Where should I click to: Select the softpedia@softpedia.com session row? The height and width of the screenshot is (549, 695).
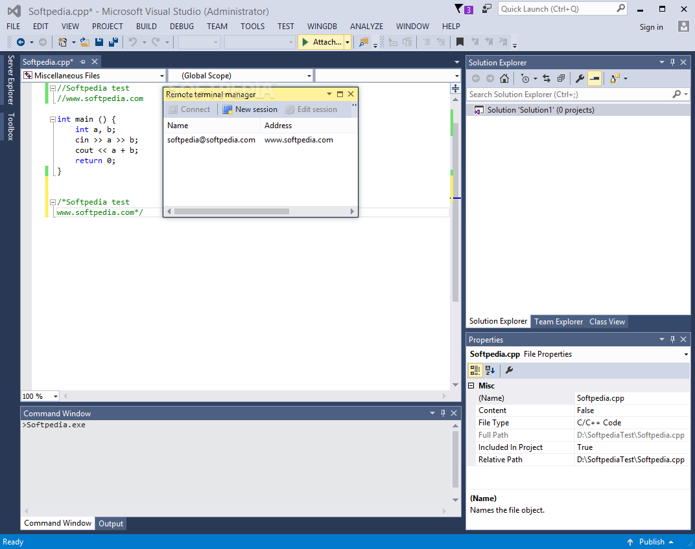coord(261,140)
